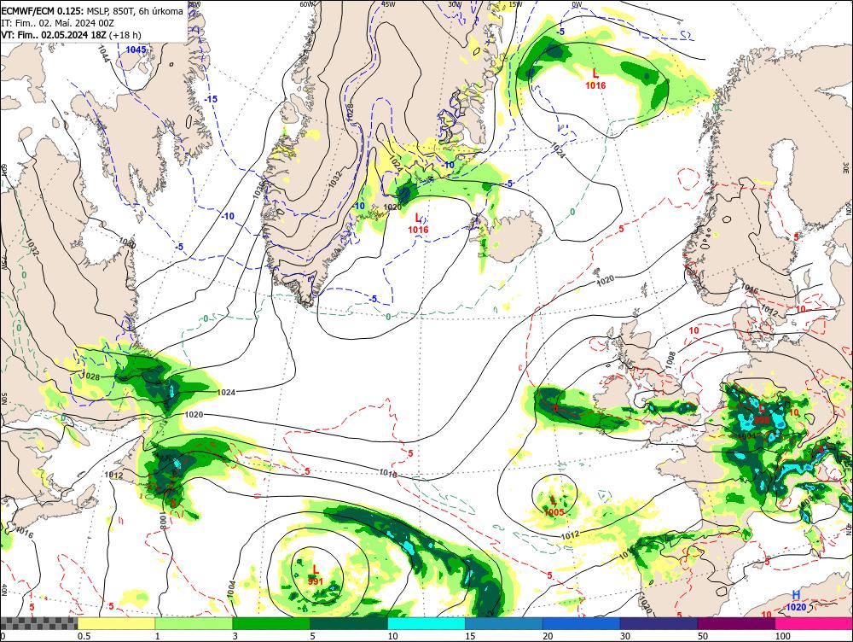
Task: Click the '1016' isobar label over southern Sweden
Action: pyautogui.click(x=750, y=289)
